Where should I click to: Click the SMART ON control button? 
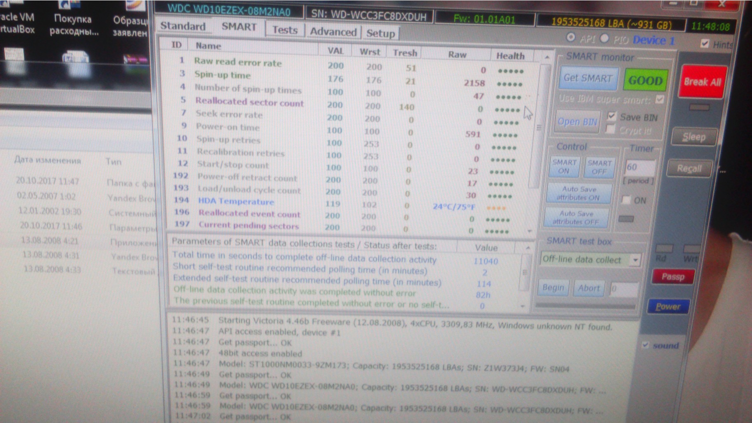tap(564, 166)
